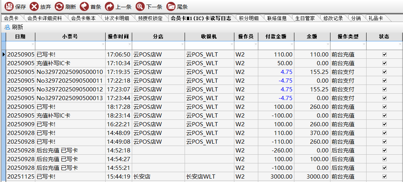403x182 pixels.
Task: Open the 分店 column filter dropdown
Action: pos(182,44)
